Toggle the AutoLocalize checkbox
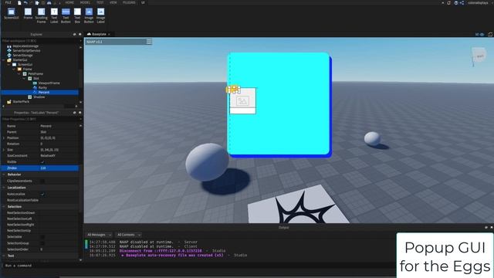 coord(42,194)
